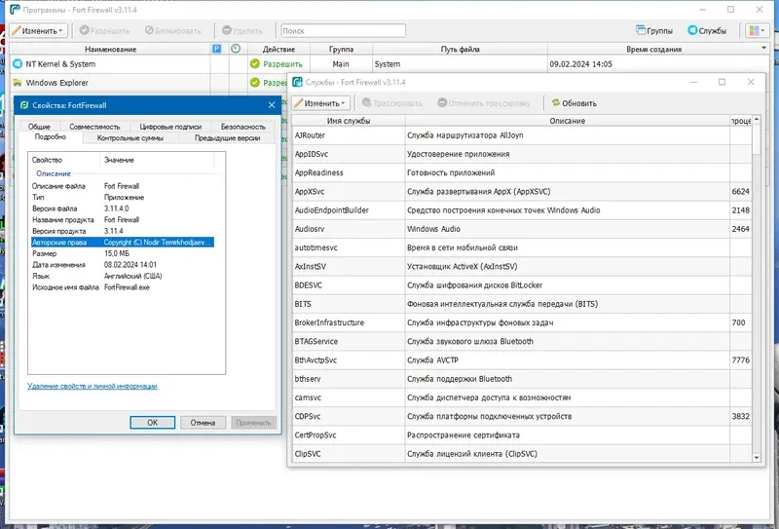
Task: Select the Audiosrv service row
Action: (x=522, y=229)
